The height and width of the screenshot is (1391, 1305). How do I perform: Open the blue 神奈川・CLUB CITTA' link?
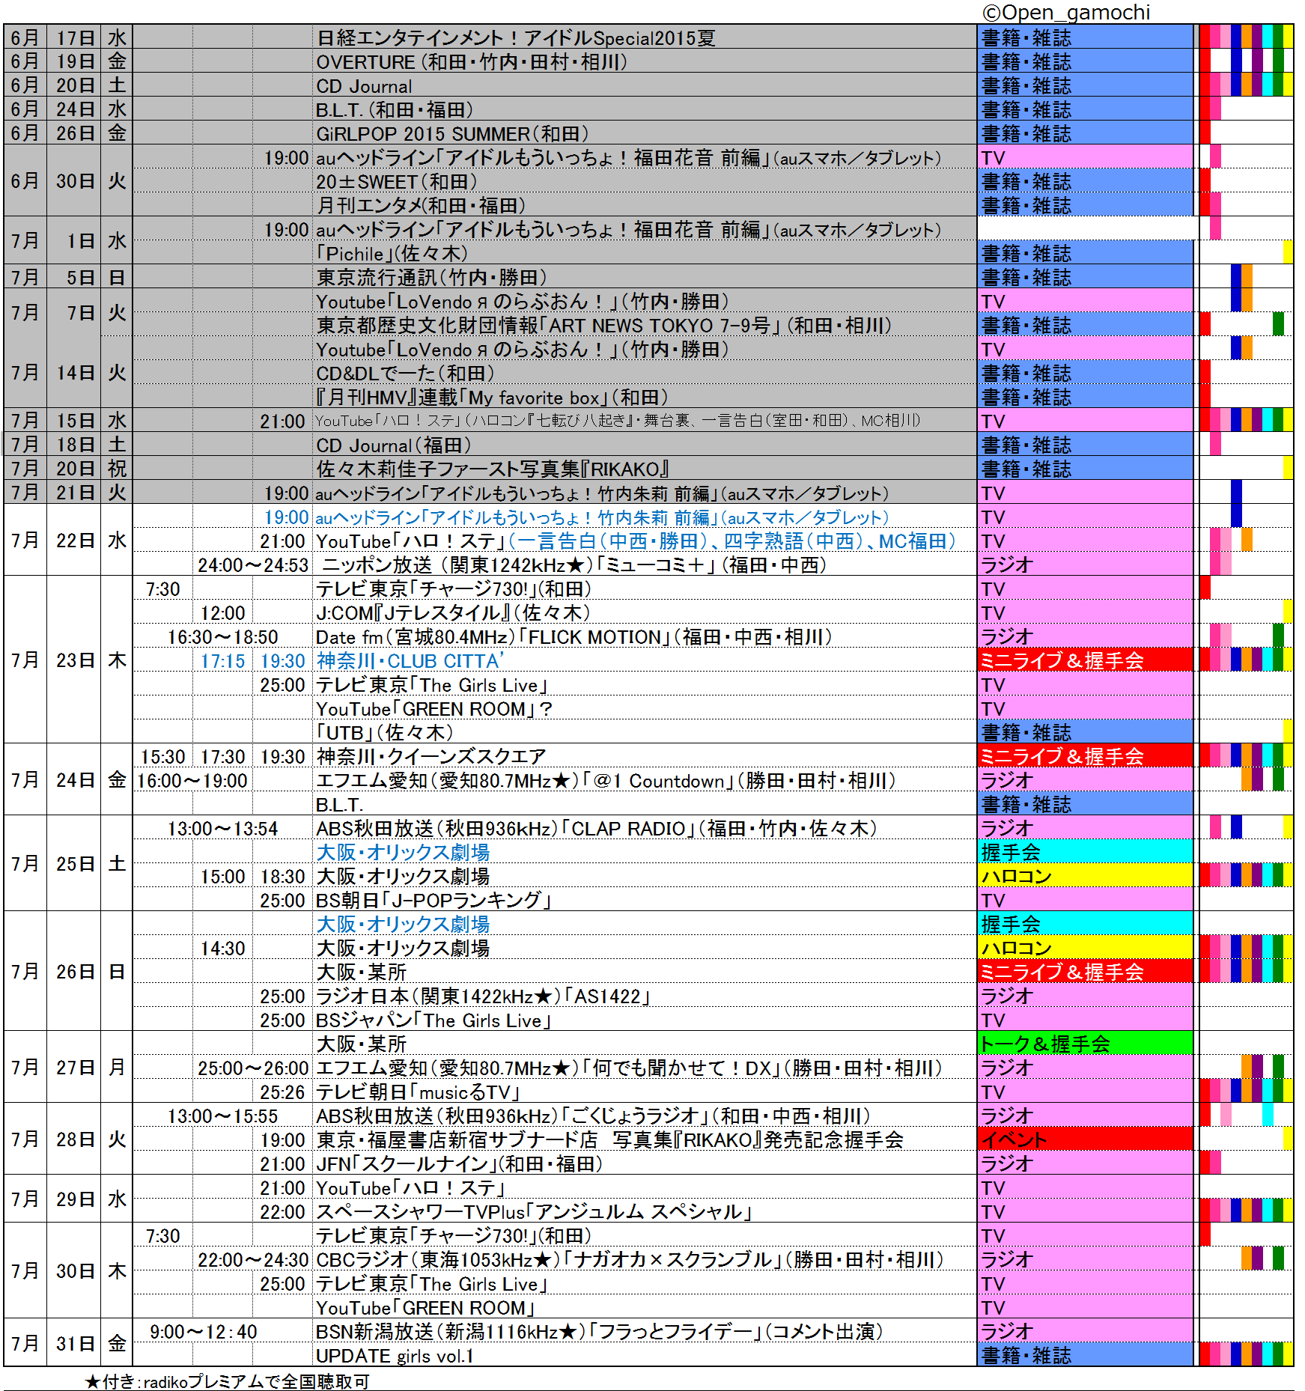click(x=410, y=661)
